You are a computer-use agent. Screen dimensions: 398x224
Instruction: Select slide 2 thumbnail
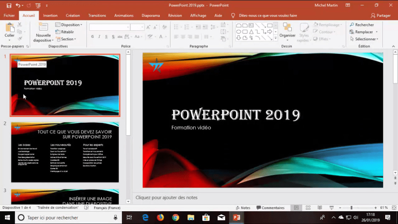[65, 152]
